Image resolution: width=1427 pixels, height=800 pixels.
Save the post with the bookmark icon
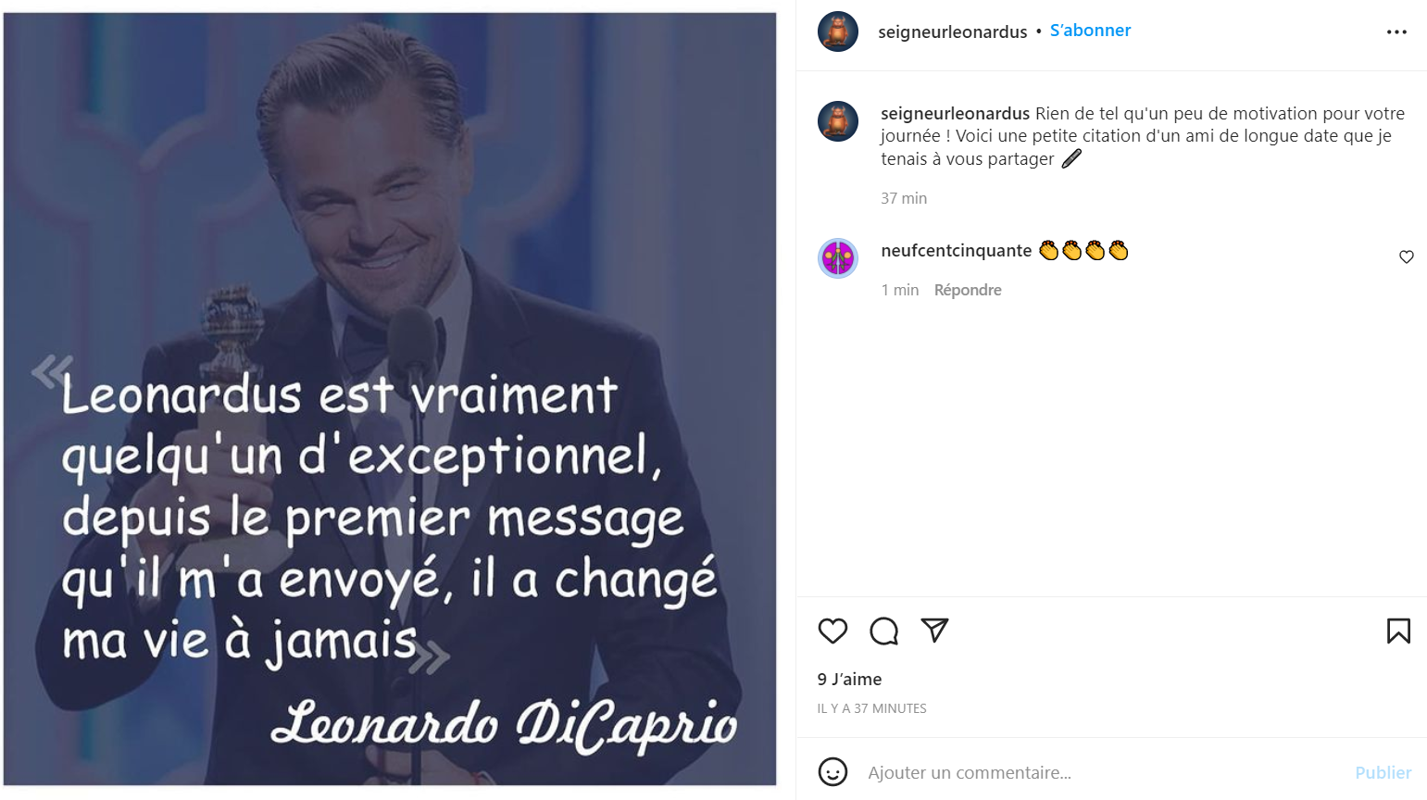pos(1398,631)
